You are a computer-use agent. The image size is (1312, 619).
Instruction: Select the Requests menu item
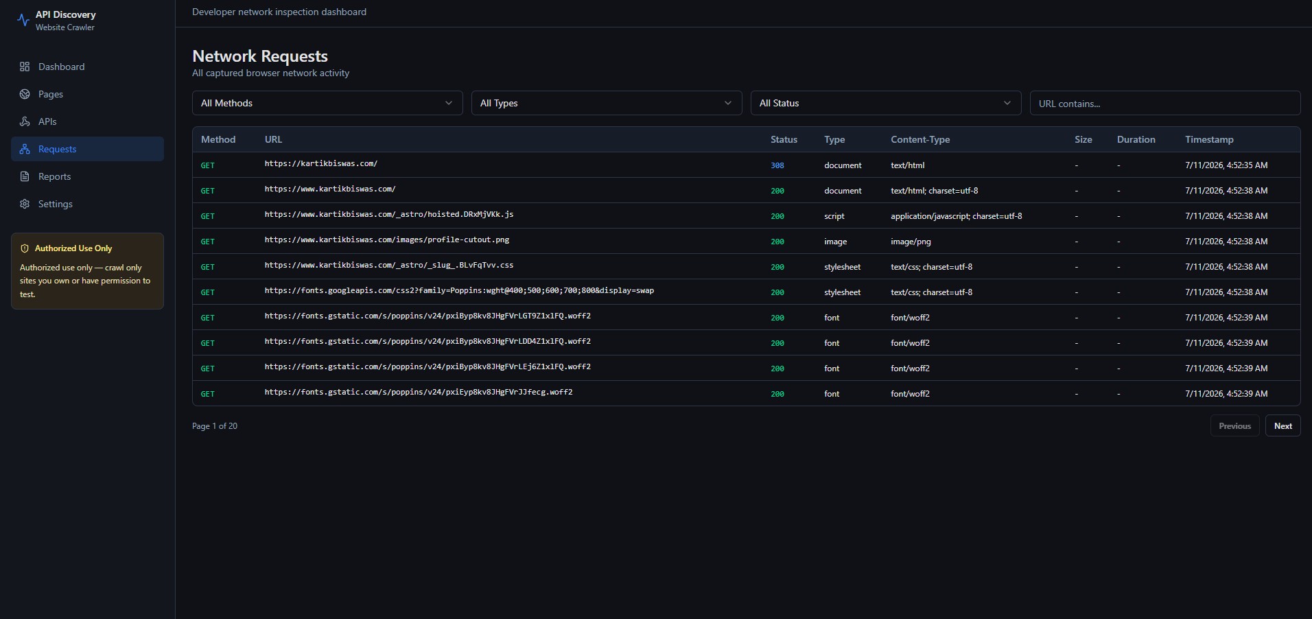point(87,149)
